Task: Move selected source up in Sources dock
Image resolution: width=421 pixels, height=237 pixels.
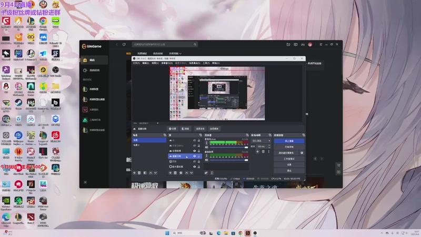Action: coord(187,173)
